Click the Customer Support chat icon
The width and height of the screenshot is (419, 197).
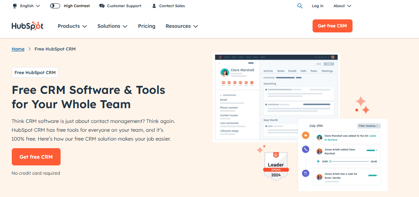(102, 5)
